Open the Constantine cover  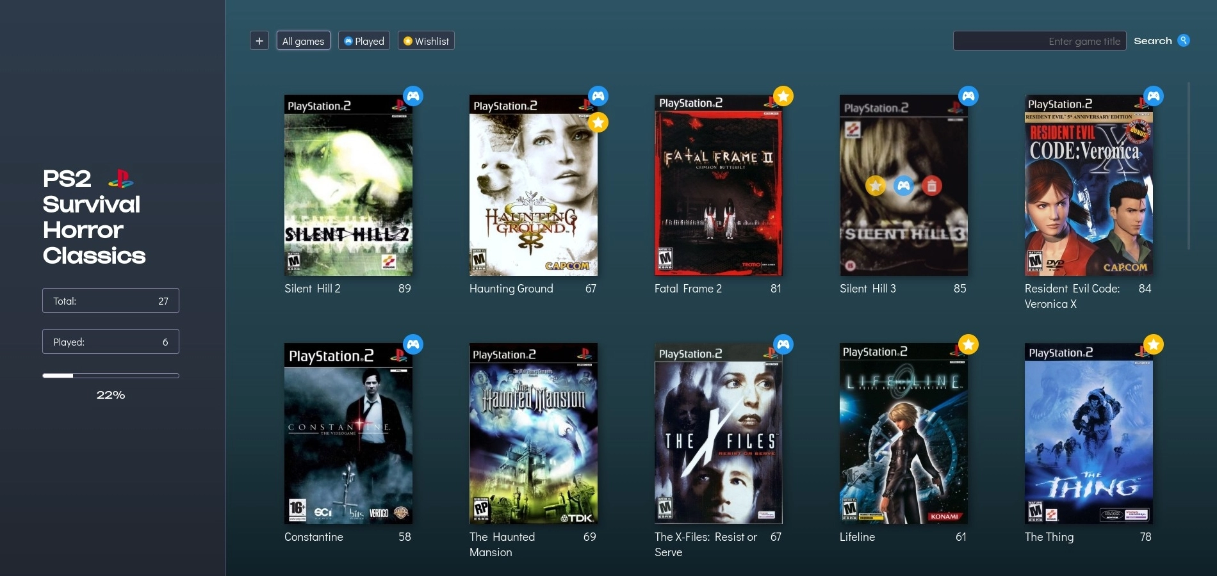click(348, 434)
